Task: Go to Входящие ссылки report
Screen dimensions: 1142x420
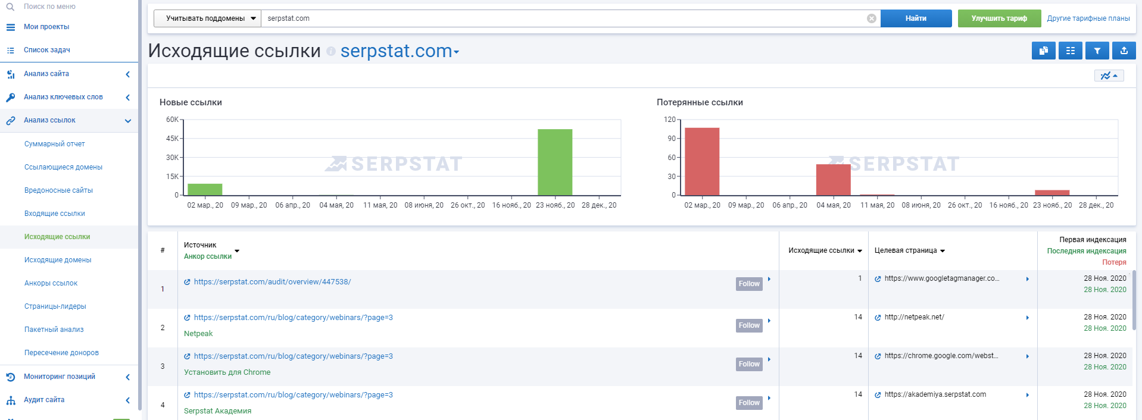Action: pos(55,214)
